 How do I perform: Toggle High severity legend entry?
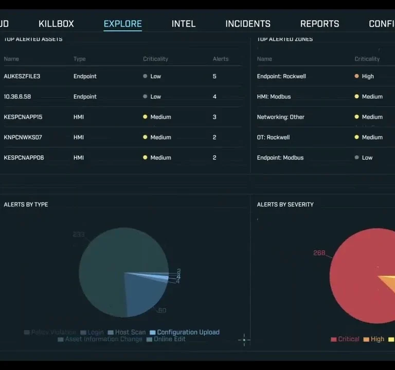(374, 339)
